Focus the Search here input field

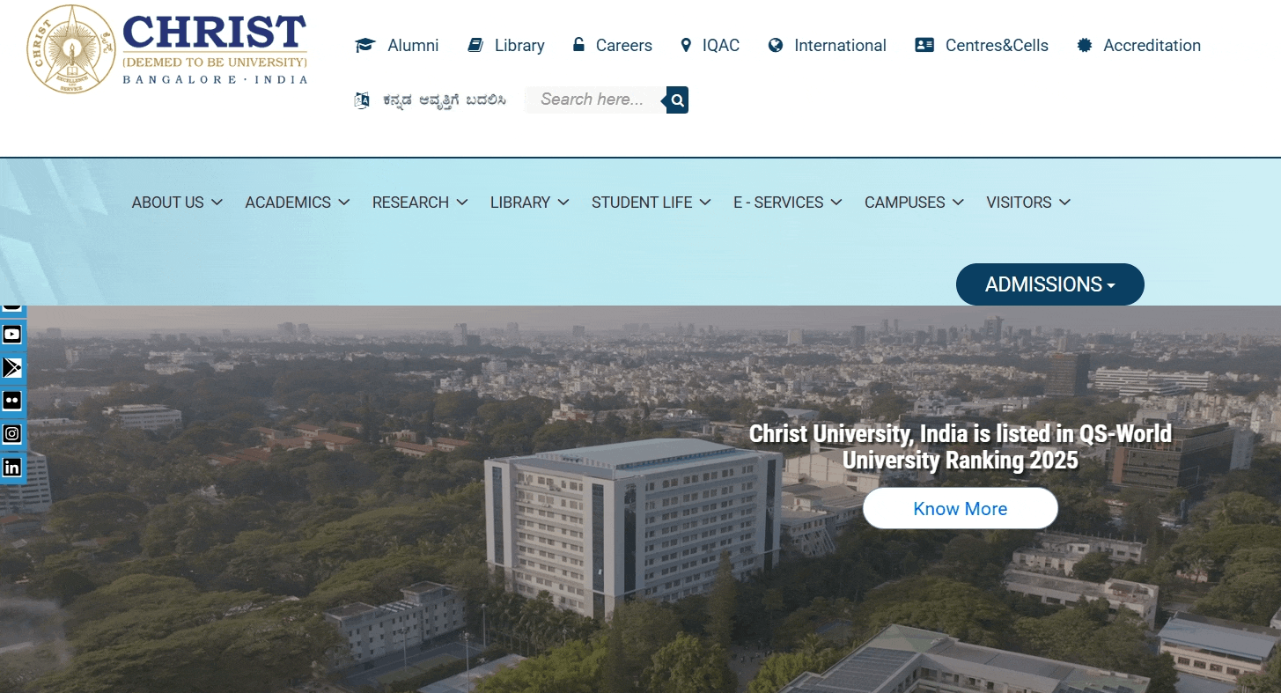595,100
